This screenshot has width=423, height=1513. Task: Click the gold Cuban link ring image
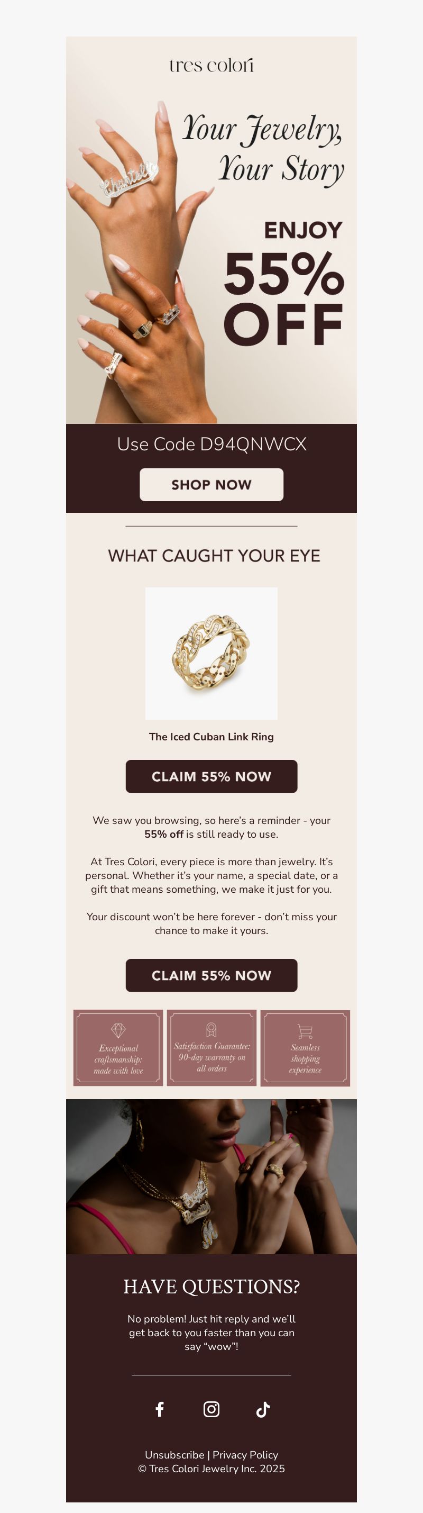pos(211,653)
